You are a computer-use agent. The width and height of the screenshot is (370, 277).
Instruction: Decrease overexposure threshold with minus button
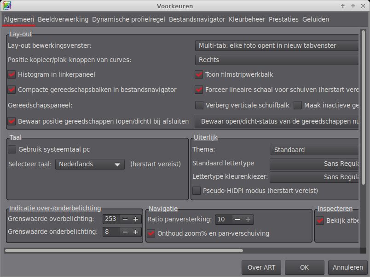pyautogui.click(x=125, y=219)
